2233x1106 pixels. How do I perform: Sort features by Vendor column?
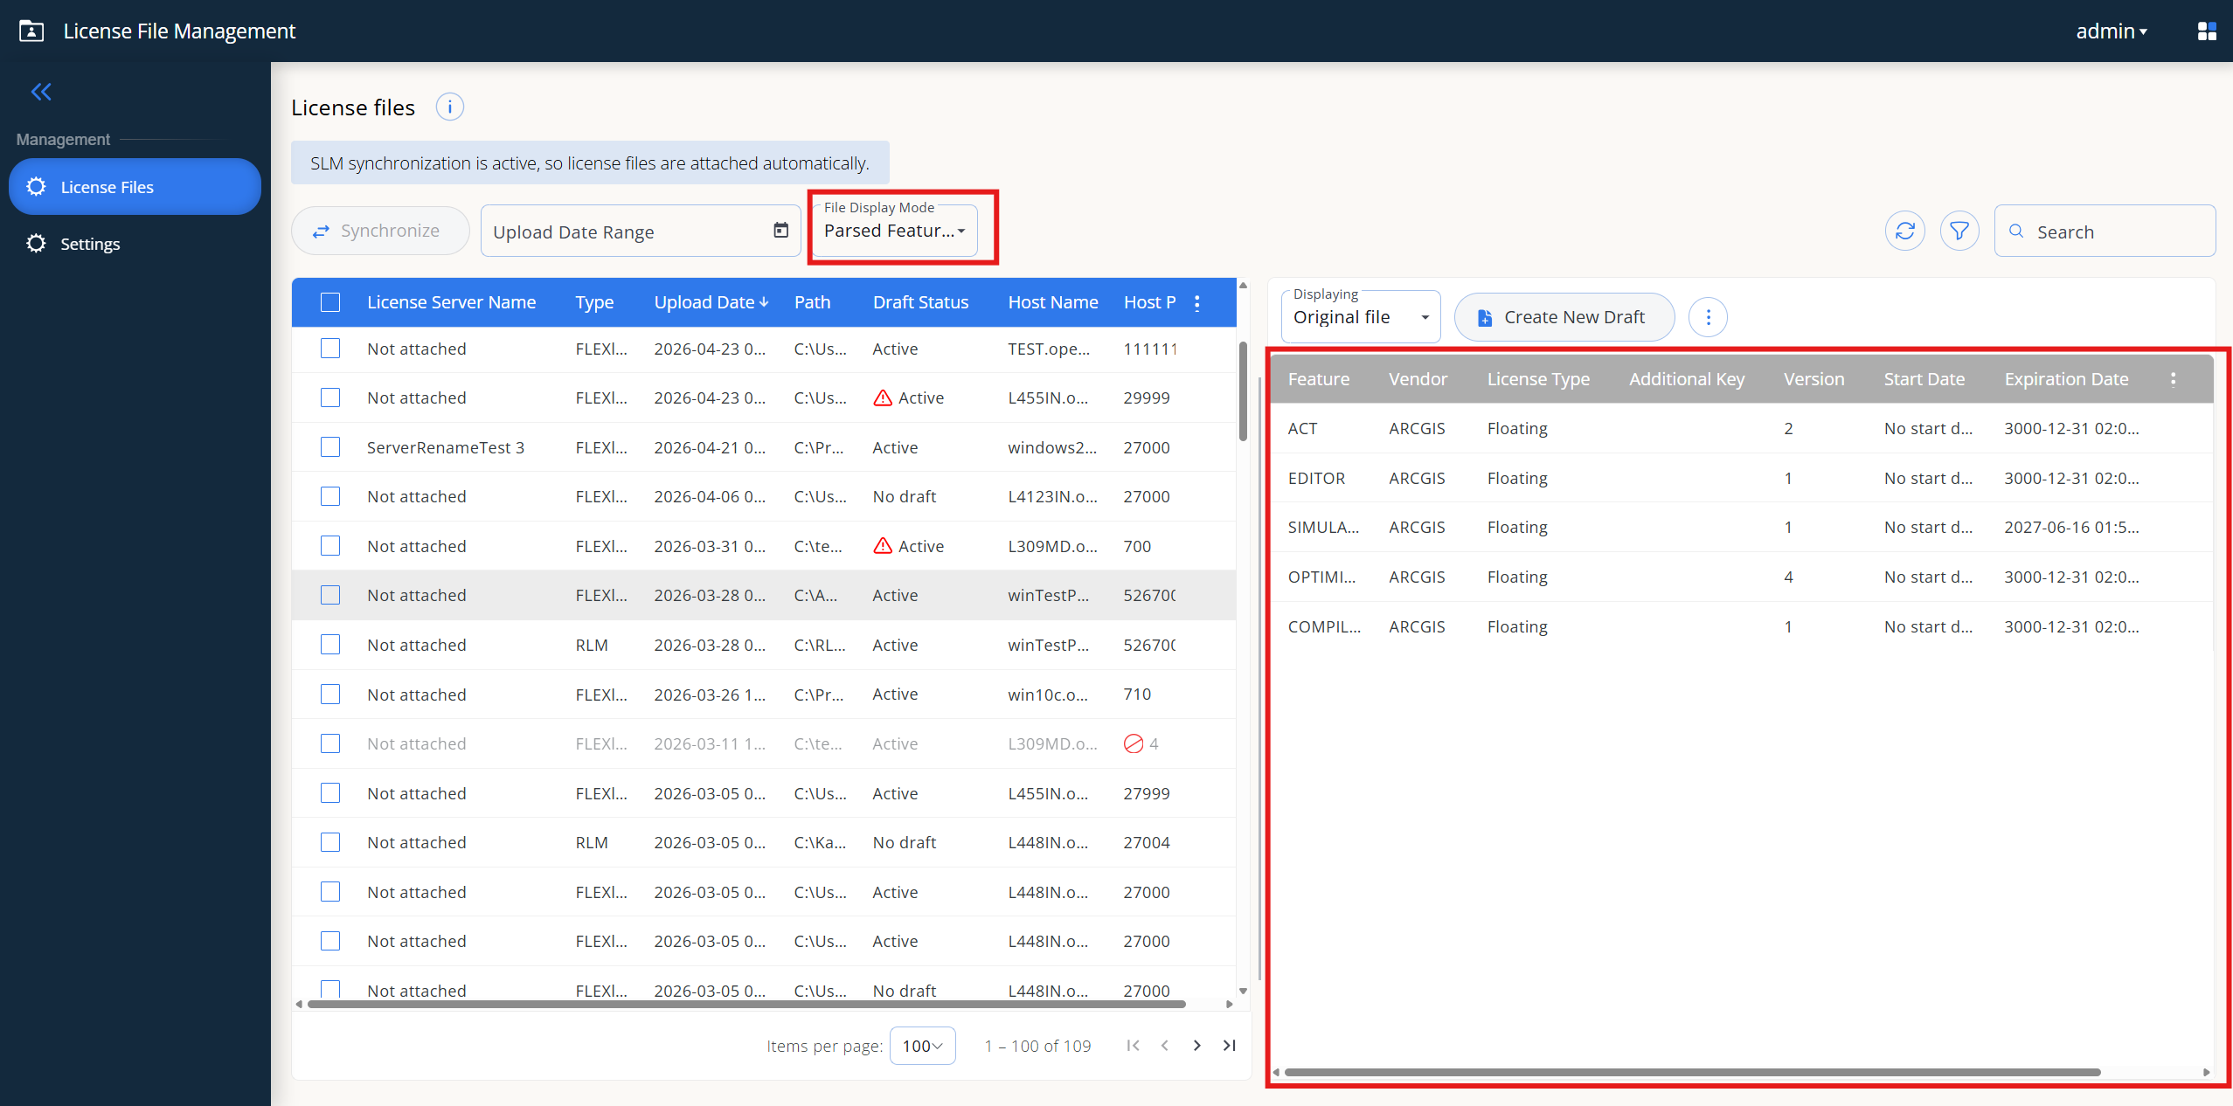coord(1418,379)
